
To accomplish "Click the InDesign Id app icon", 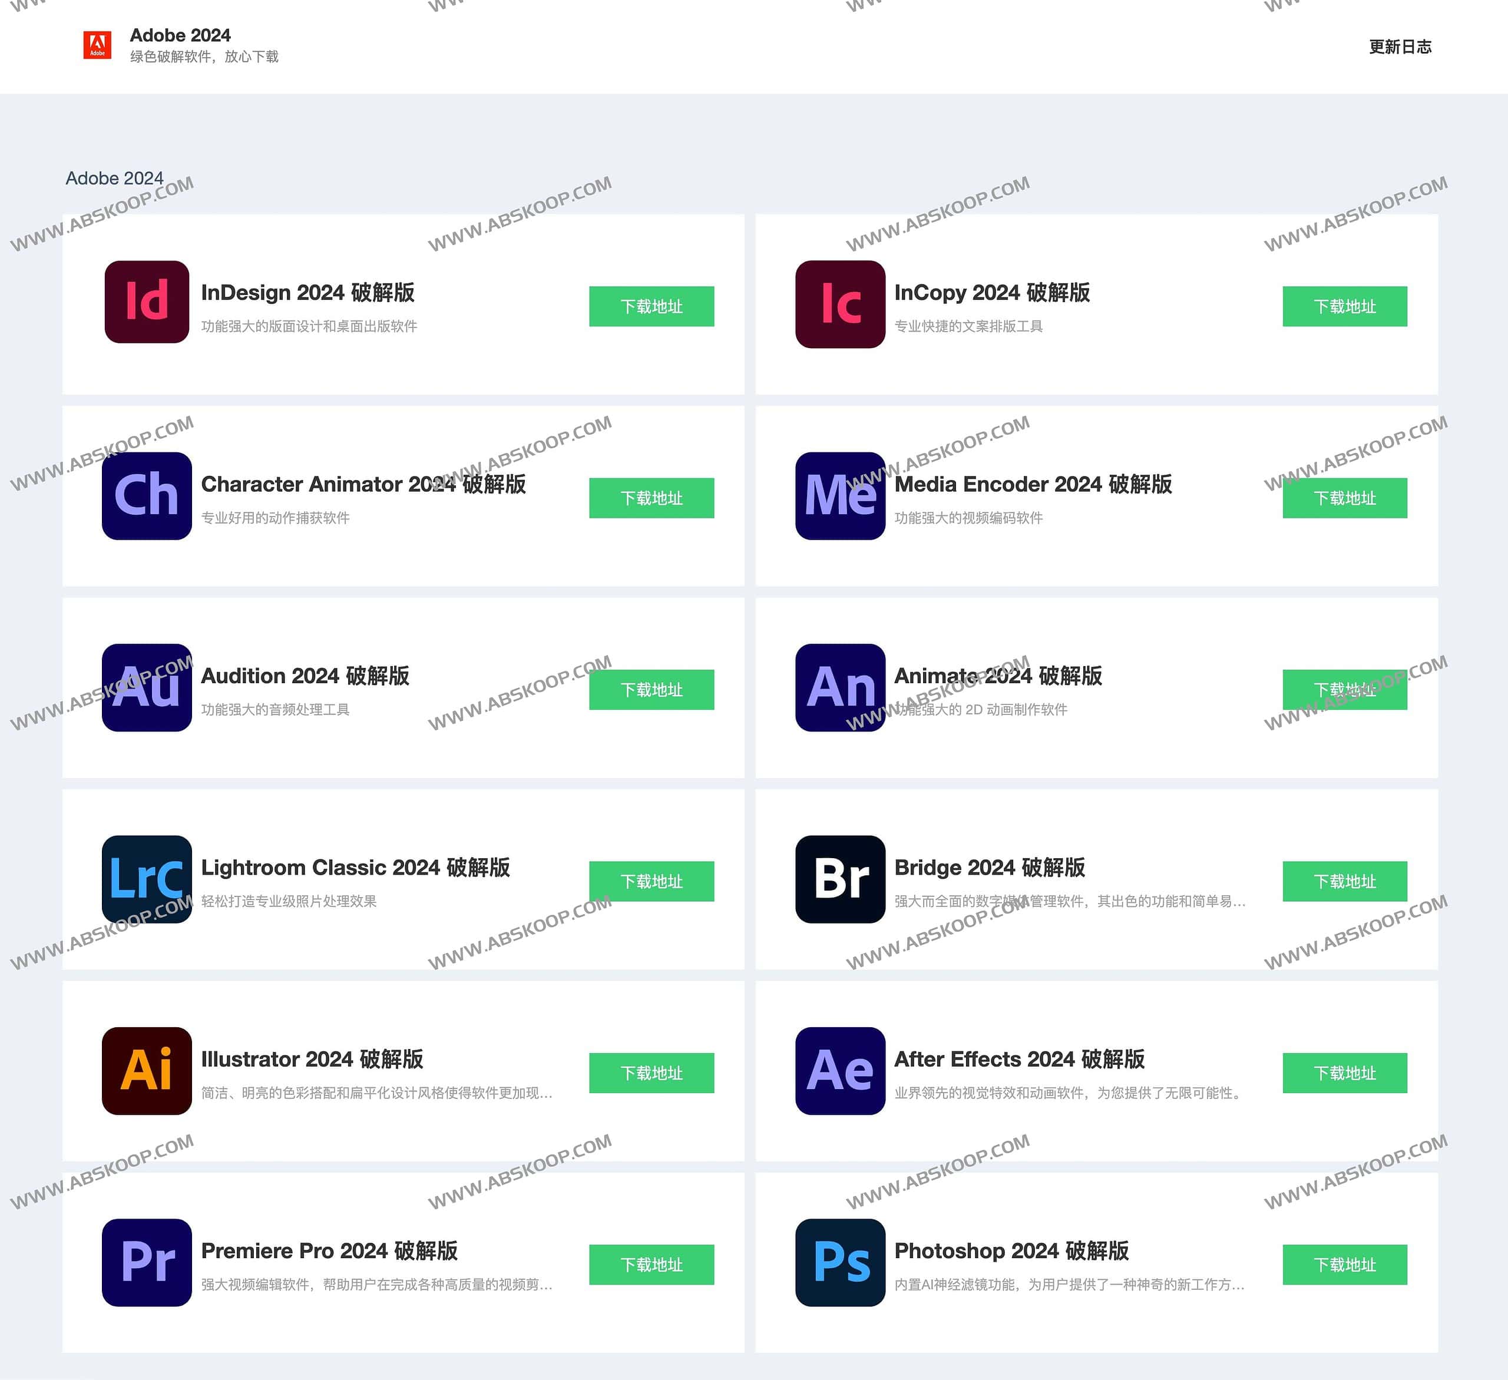I will tap(147, 302).
